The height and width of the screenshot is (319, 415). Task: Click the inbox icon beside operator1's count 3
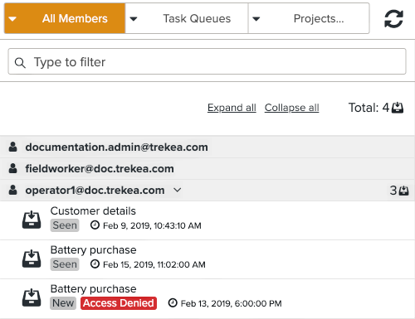403,191
